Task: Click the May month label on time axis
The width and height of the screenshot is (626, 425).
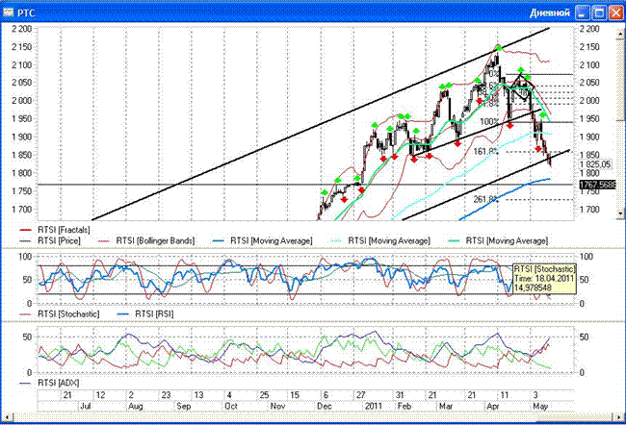Action: [x=540, y=406]
